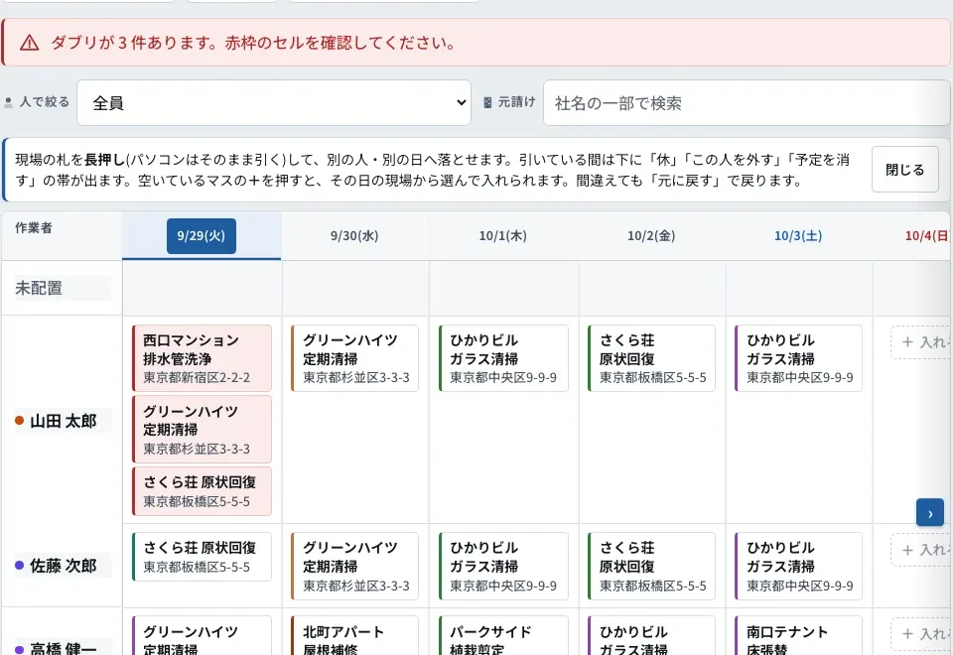Click 山田's ＋入れる button on 10/4
The width and height of the screenshot is (953, 655).
pos(921,342)
